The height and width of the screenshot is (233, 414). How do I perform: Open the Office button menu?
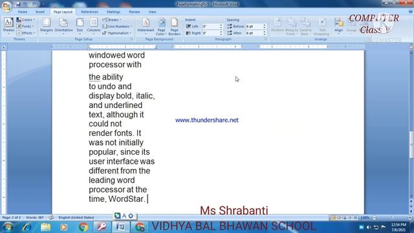pos(6,6)
